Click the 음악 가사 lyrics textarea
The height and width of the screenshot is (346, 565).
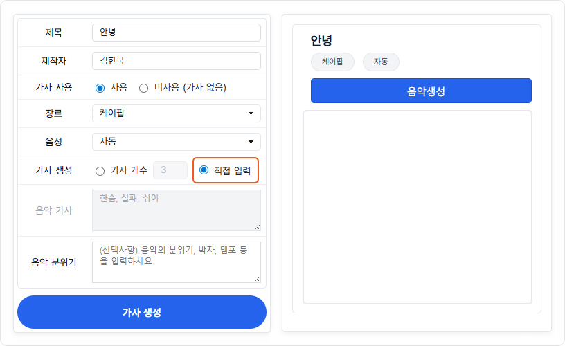(176, 210)
